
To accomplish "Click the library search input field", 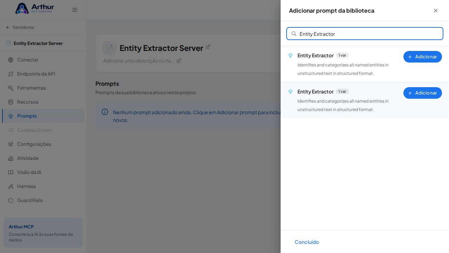I will coord(365,34).
